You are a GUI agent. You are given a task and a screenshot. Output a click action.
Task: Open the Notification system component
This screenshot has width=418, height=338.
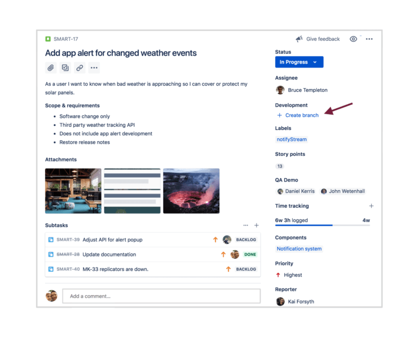[x=299, y=249]
